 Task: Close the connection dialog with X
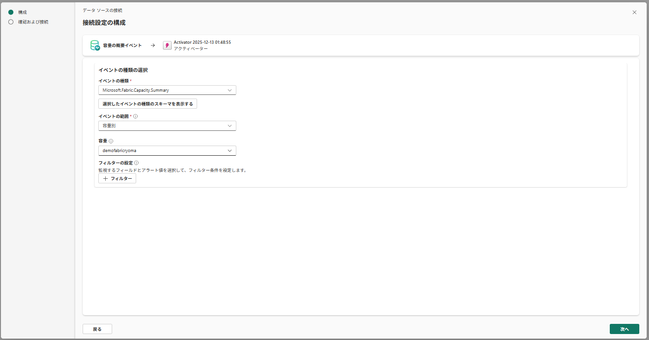pyautogui.click(x=634, y=12)
